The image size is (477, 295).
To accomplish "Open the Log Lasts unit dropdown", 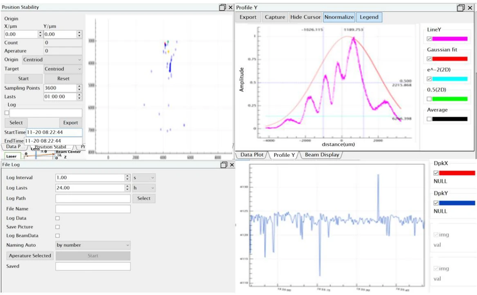I will pyautogui.click(x=144, y=188).
